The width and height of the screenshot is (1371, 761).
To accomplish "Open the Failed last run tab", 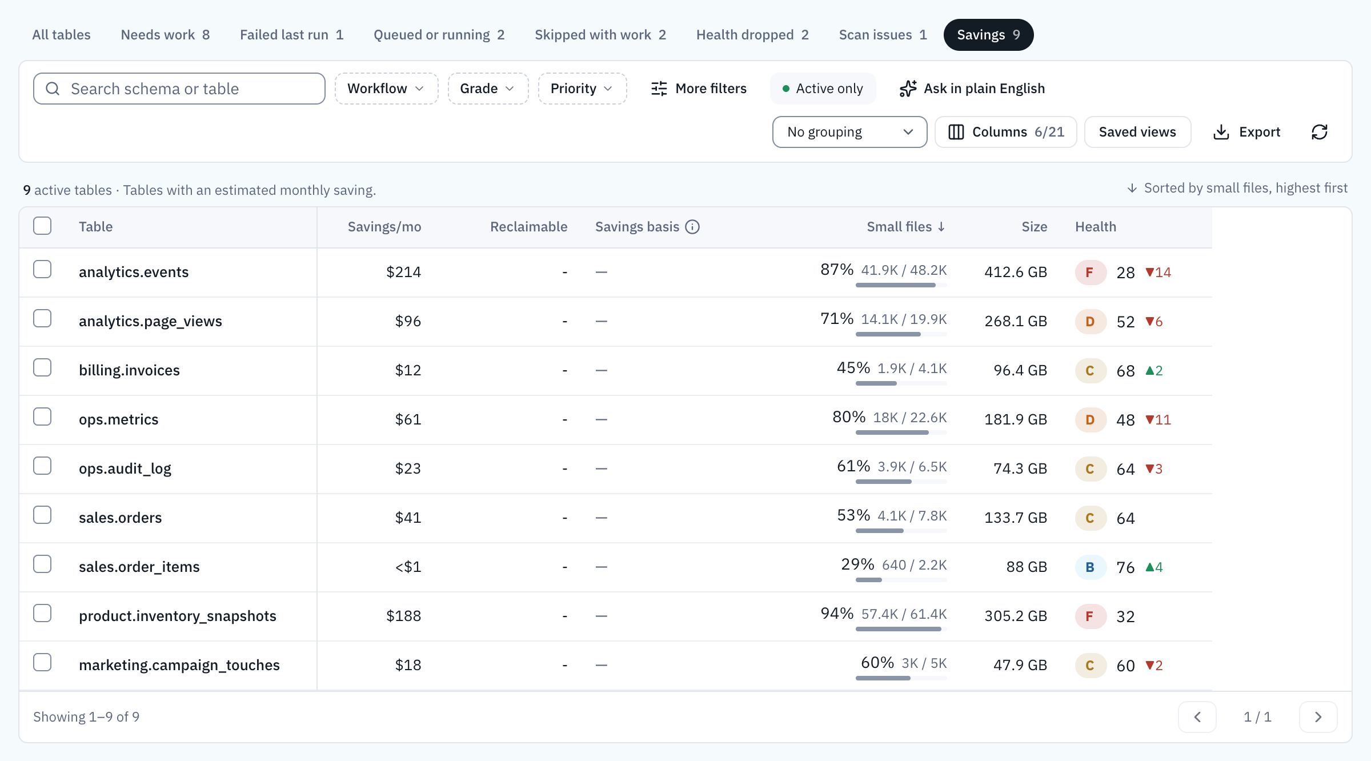I will (291, 35).
